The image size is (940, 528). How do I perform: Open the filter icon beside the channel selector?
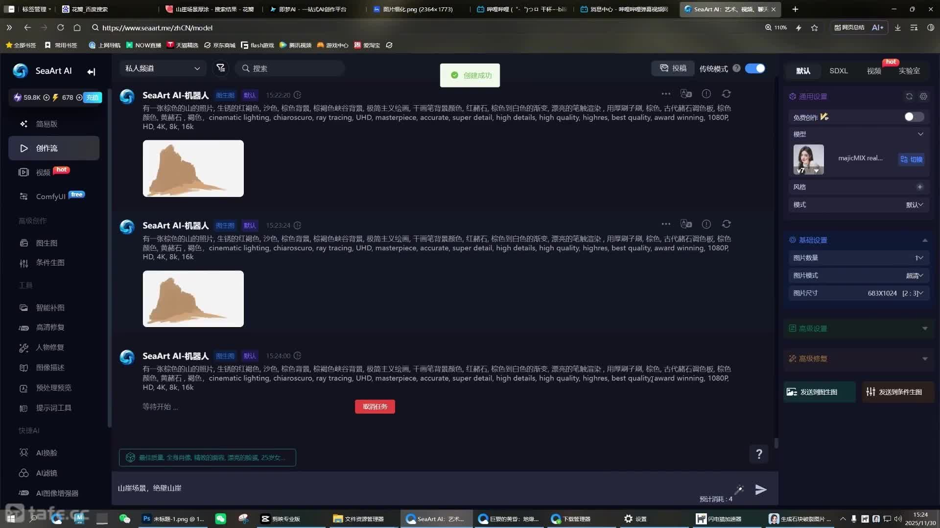(221, 68)
